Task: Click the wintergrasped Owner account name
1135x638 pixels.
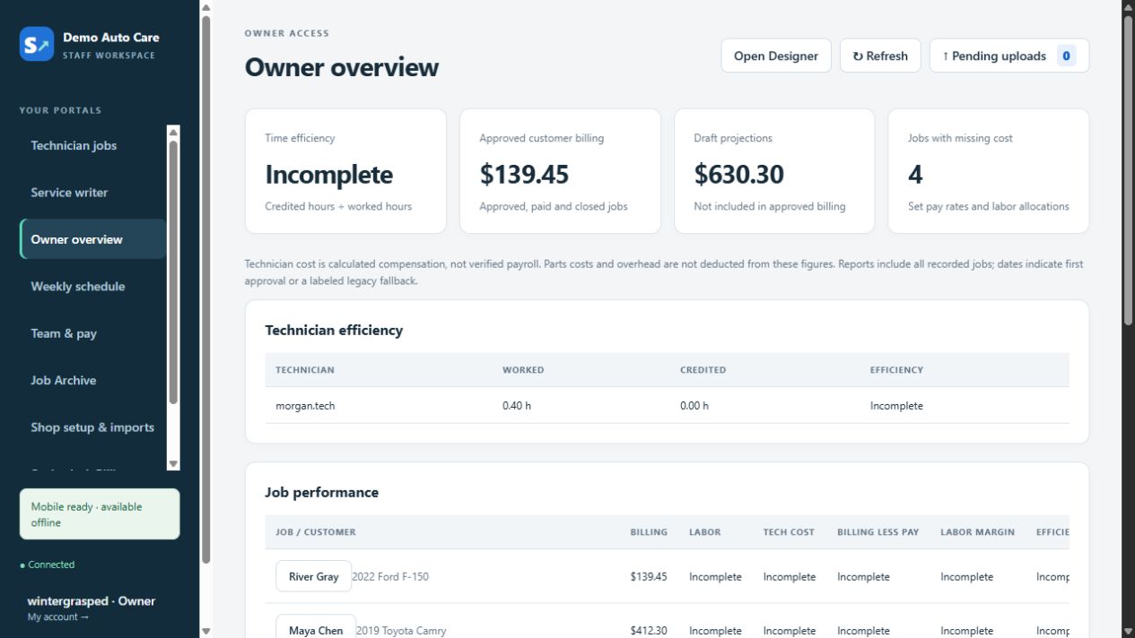Action: click(x=91, y=601)
